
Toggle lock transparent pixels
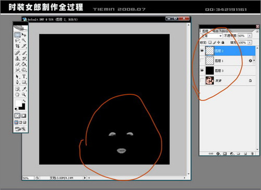(x=210, y=42)
